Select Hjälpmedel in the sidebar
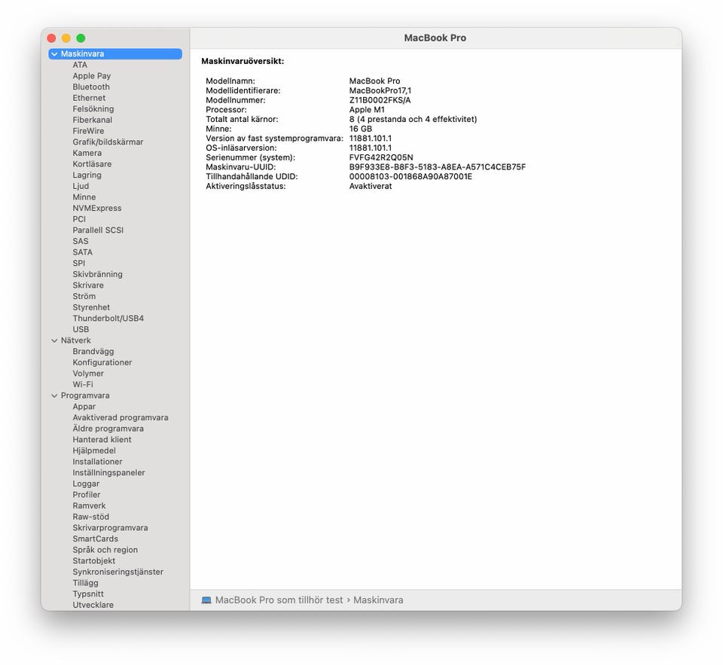The width and height of the screenshot is (723, 665). pyautogui.click(x=94, y=450)
